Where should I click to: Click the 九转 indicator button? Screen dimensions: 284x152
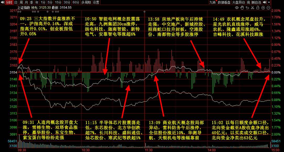[x=212, y=2]
